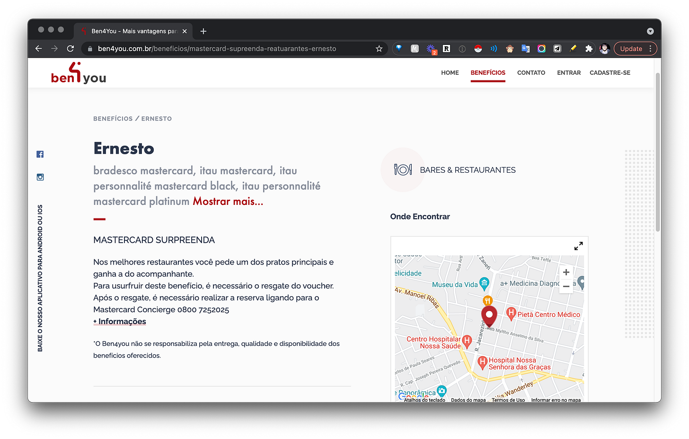This screenshot has height=439, width=689.
Task: Click the site lock icon in address bar
Action: pyautogui.click(x=90, y=48)
